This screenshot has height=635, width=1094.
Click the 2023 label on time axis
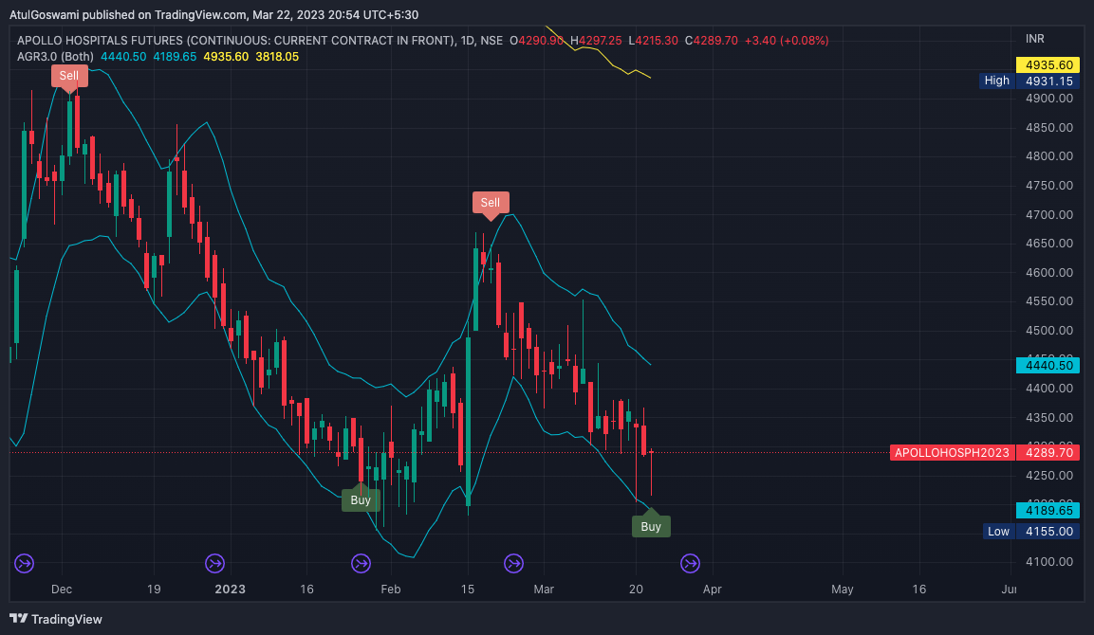[x=231, y=589]
